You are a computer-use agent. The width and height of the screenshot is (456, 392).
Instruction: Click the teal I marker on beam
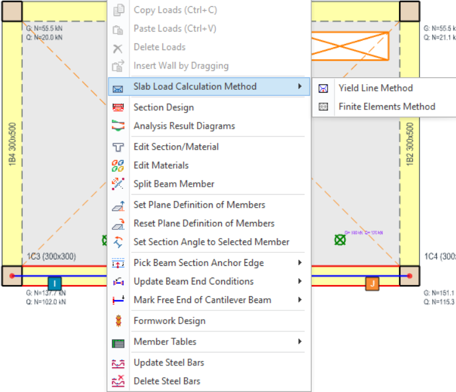[x=55, y=284]
